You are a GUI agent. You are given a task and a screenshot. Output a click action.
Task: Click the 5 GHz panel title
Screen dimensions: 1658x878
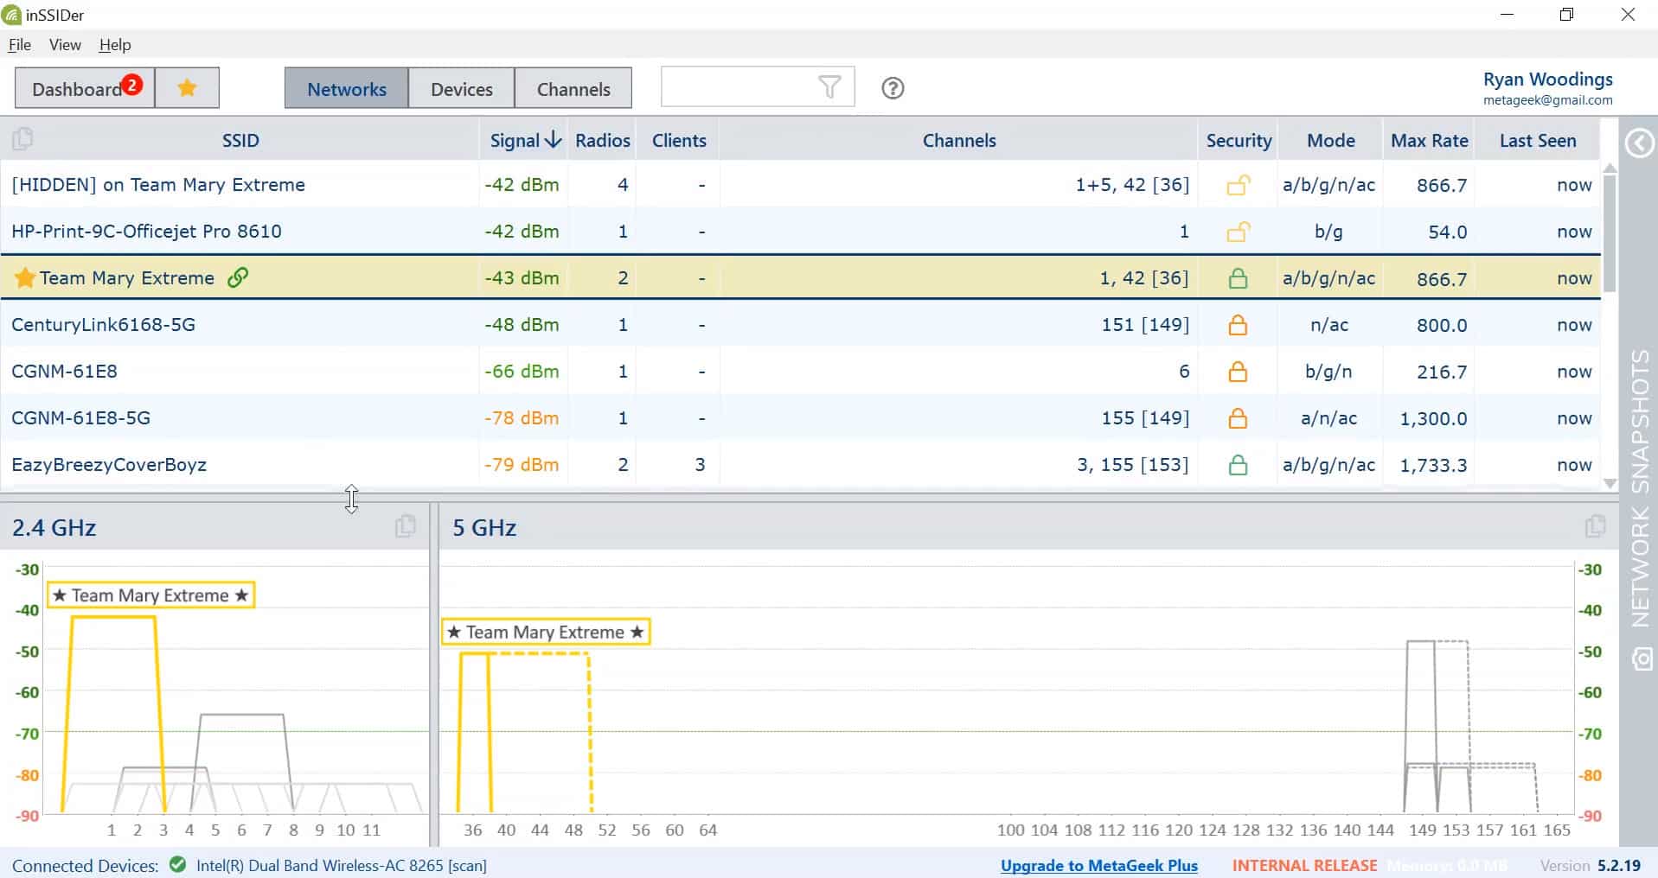click(x=484, y=527)
